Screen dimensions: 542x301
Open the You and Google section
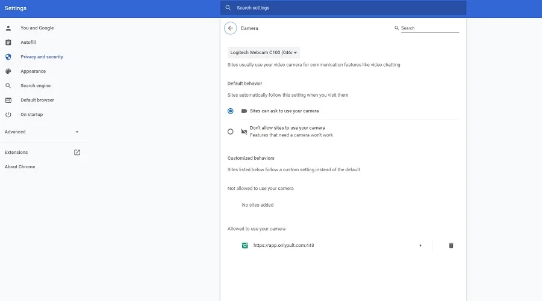(x=37, y=28)
